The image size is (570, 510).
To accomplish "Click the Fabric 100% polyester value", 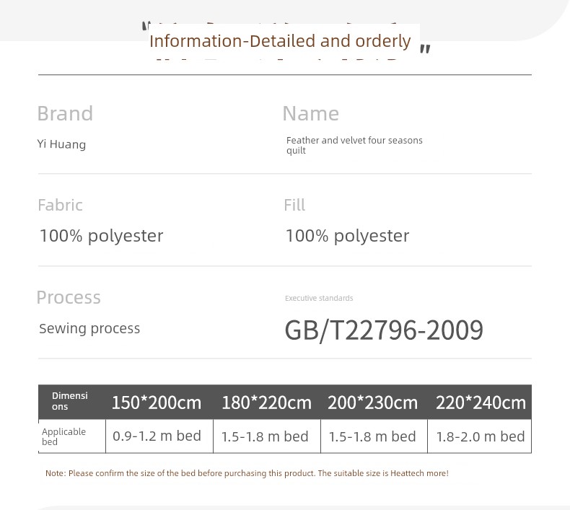I will pos(101,236).
